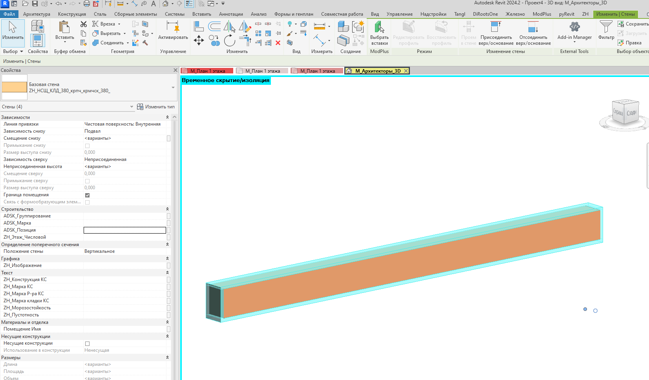Click the Соединить geometry button
Screen dimensions: 649x380
(x=108, y=43)
